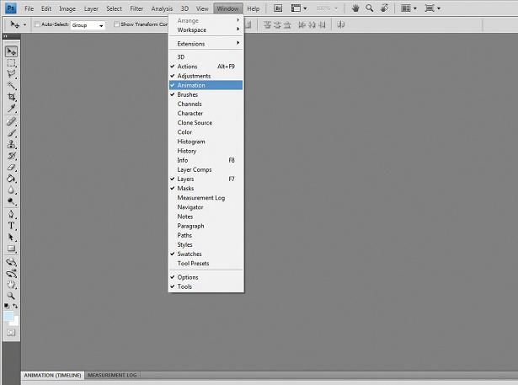The height and width of the screenshot is (385, 518).
Task: Select the Burn tool
Action: point(11,201)
